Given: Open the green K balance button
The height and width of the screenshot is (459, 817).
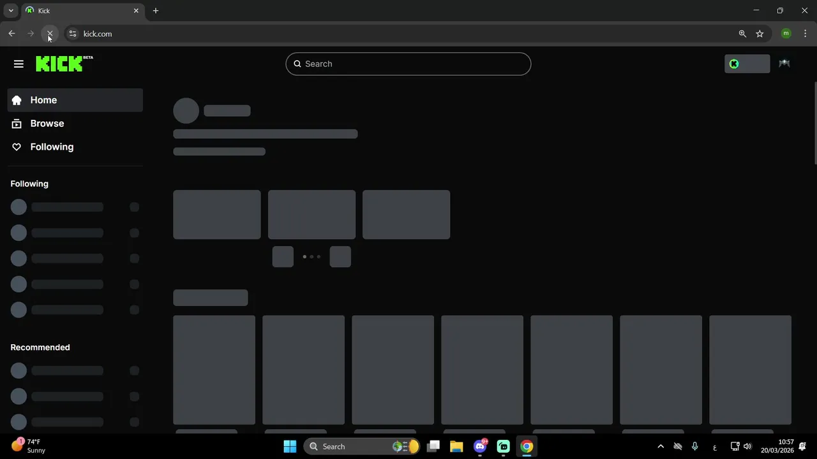Looking at the screenshot, I should tap(747, 64).
